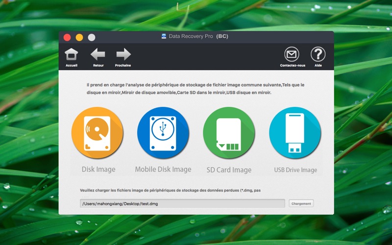This screenshot has width=392, height=245.
Task: Focus the test.dmg file path field
Action: [x=182, y=203]
